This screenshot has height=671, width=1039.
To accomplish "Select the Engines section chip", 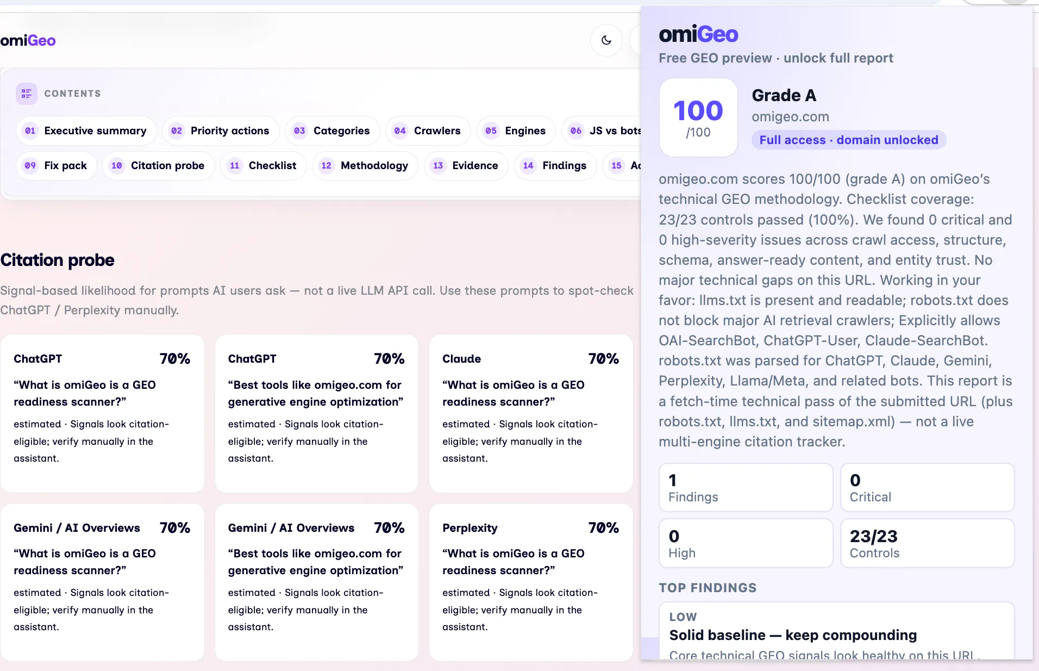I will (516, 131).
